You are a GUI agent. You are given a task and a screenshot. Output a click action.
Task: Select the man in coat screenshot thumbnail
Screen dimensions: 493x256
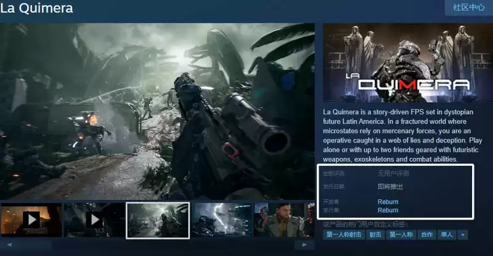(x=285, y=220)
